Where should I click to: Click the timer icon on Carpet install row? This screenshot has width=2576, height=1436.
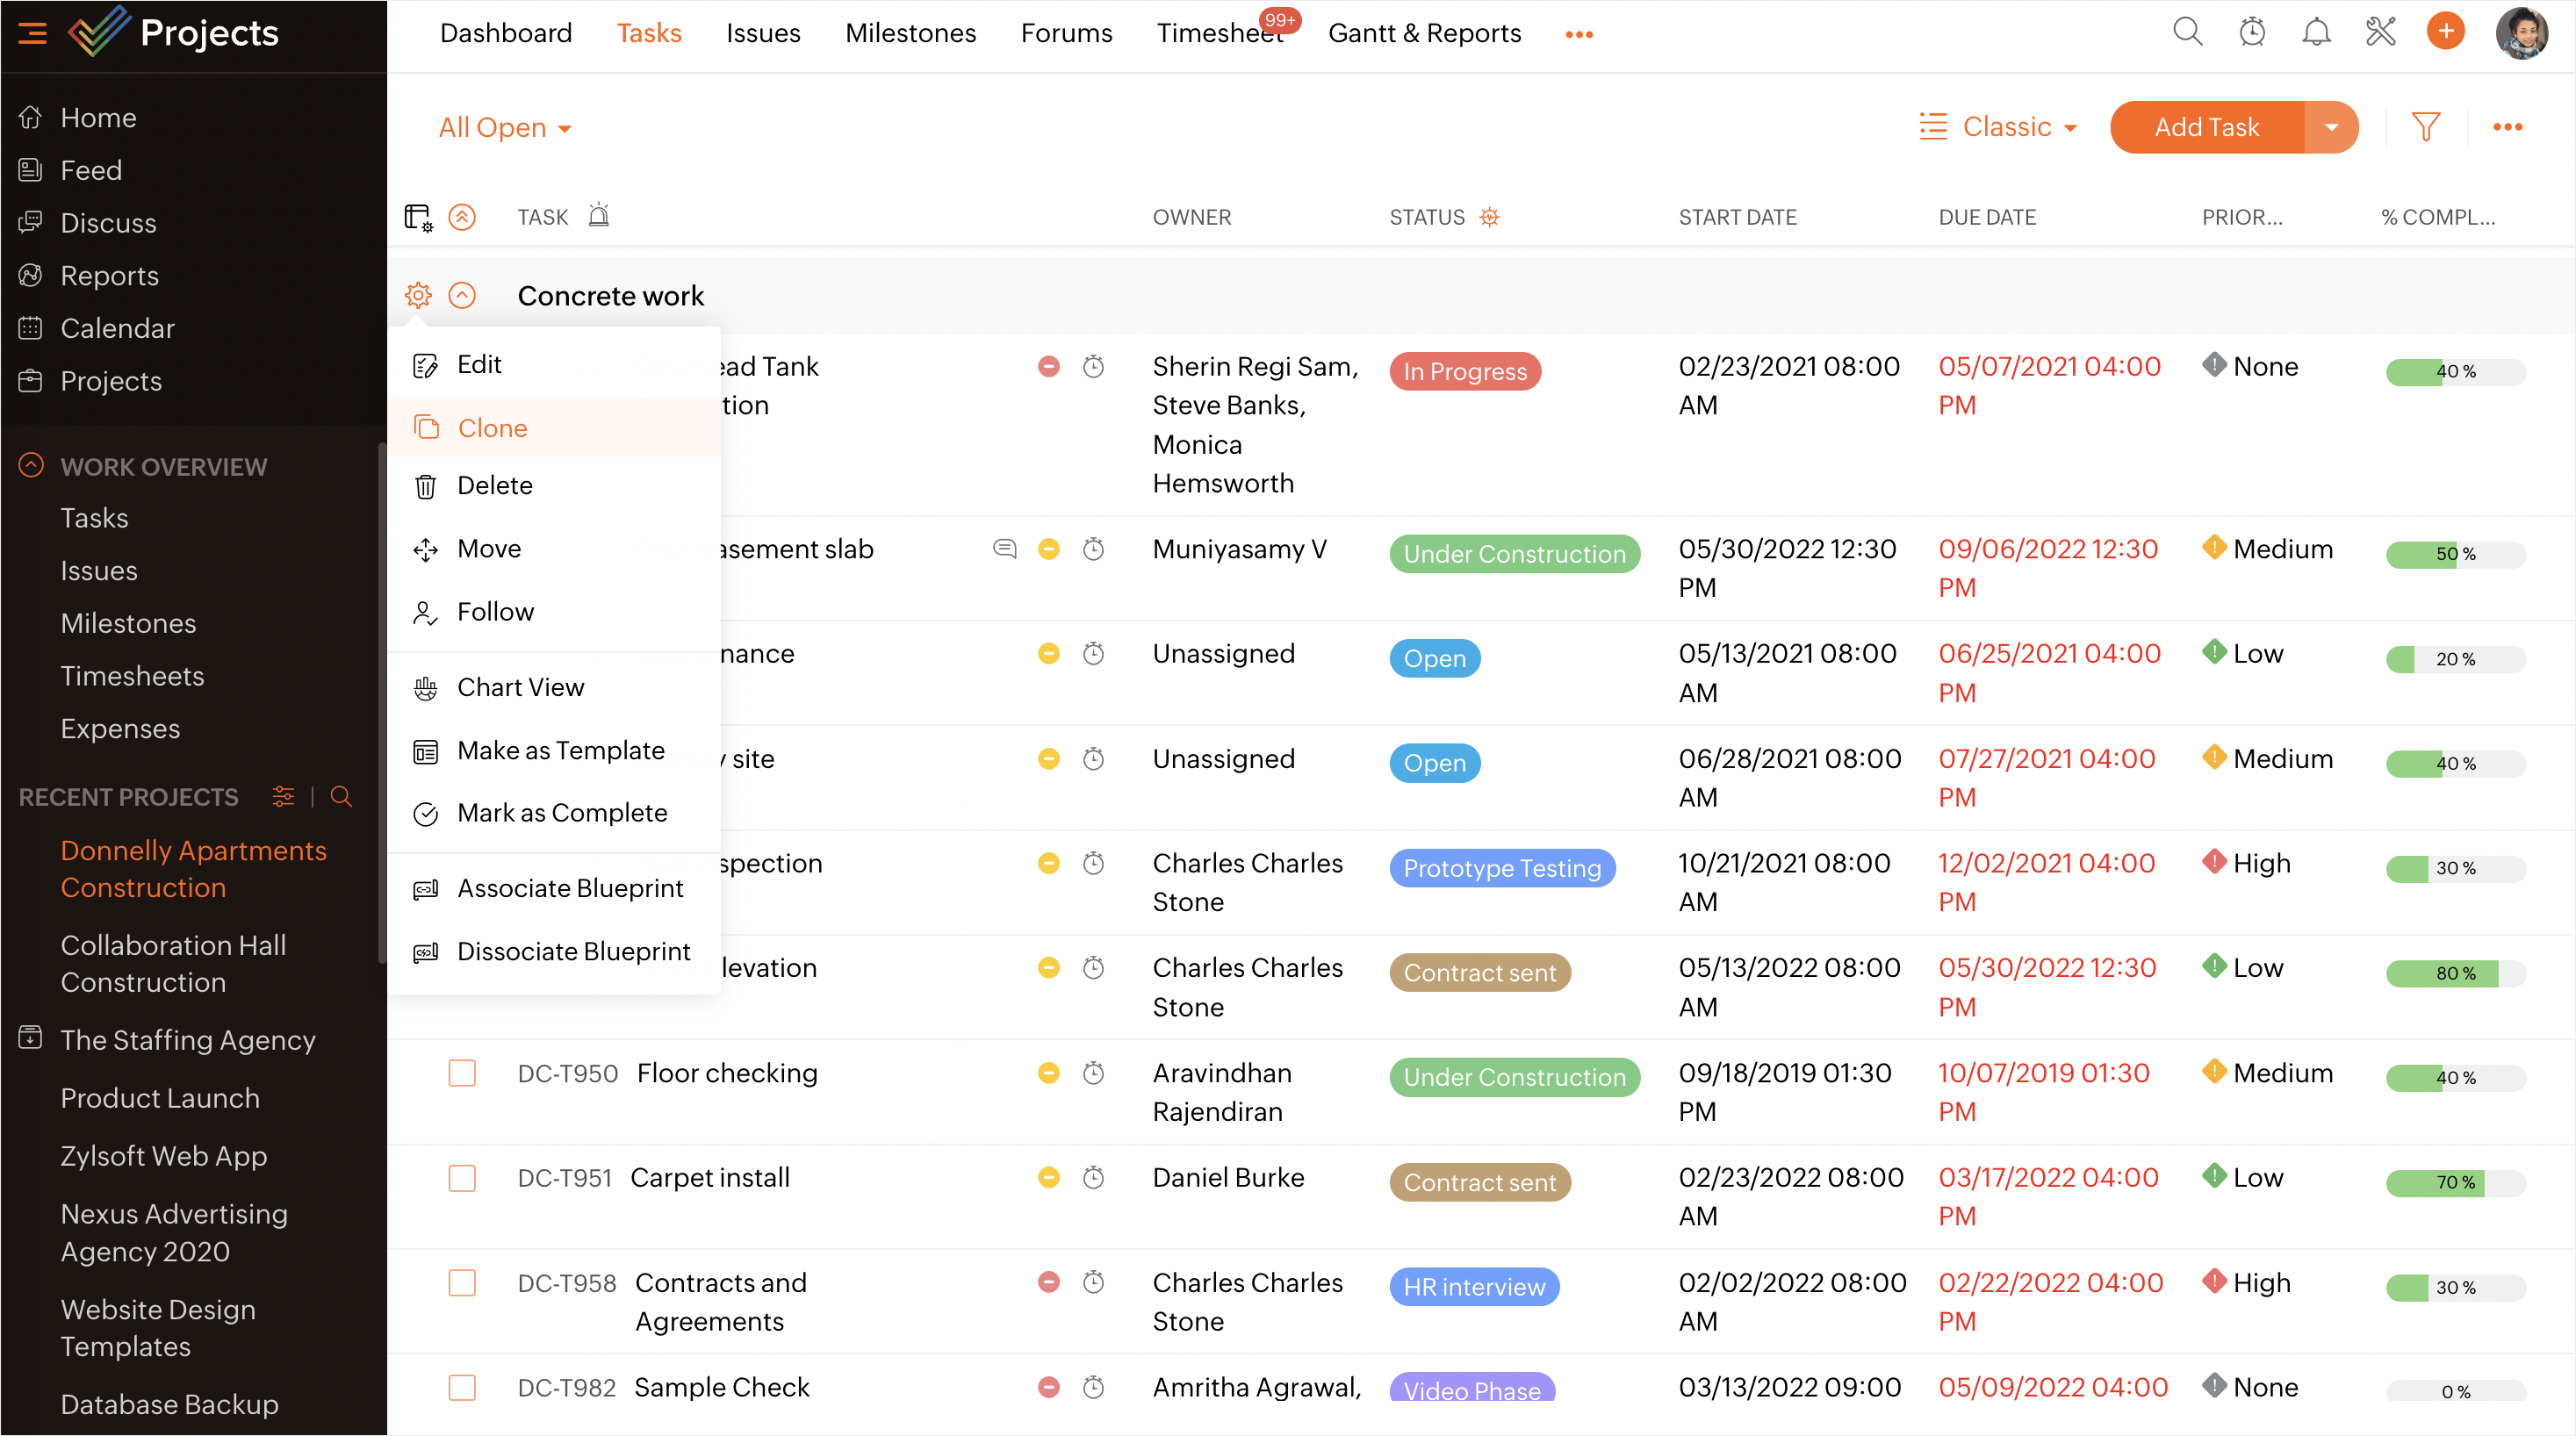point(1093,1178)
